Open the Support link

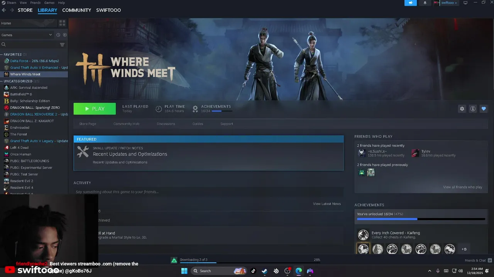point(227,123)
